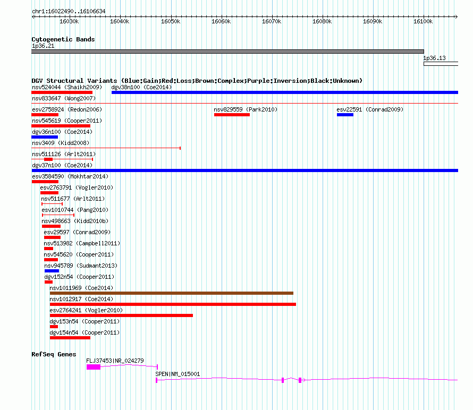Select the dgv37n100 (Coe2014) long blue bar

point(245,170)
